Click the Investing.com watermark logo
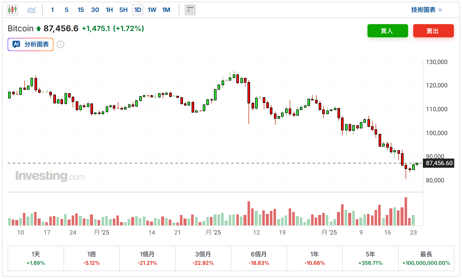 (x=50, y=176)
